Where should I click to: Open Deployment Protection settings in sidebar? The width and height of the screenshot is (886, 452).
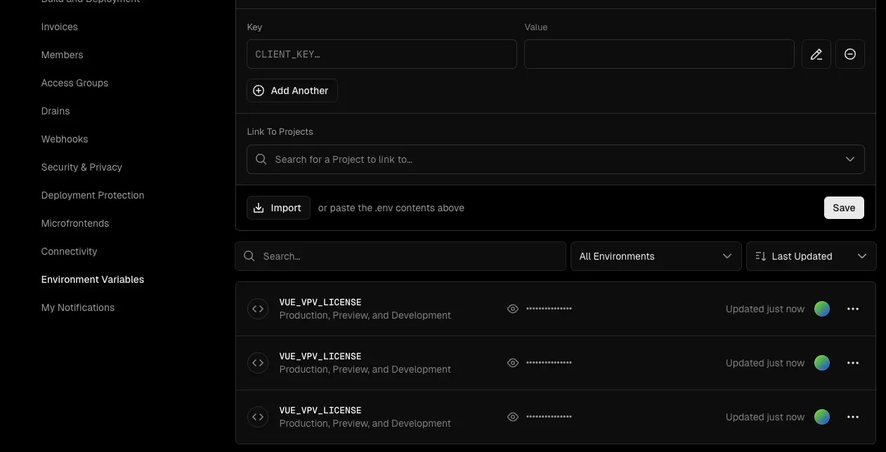tap(93, 195)
